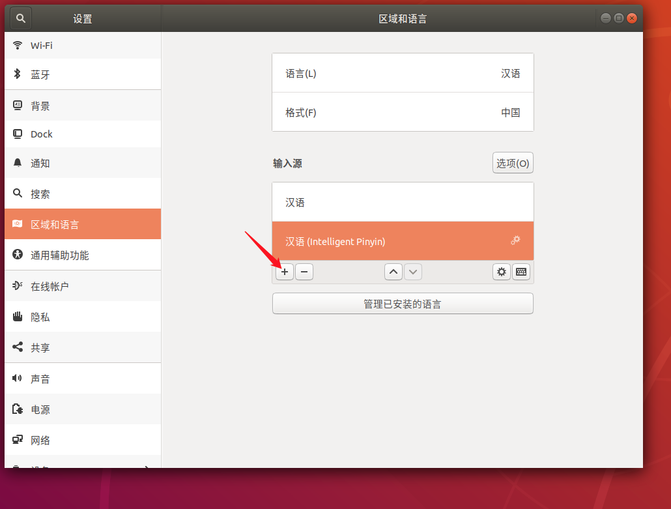Click the power plug icon
The width and height of the screenshot is (671, 509).
tap(18, 409)
